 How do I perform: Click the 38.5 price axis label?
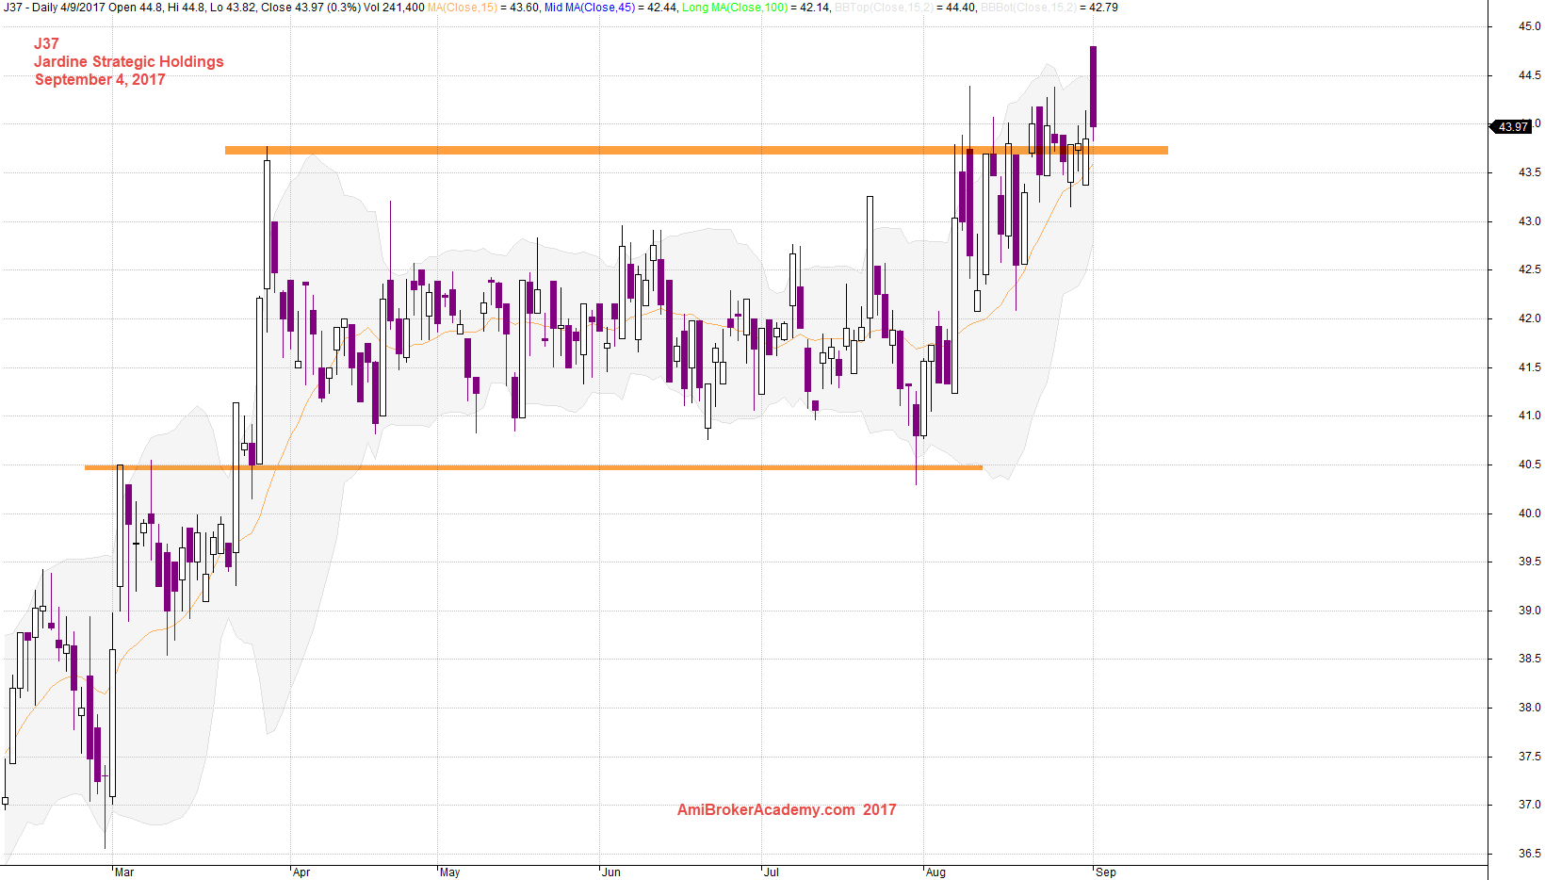pyautogui.click(x=1530, y=659)
